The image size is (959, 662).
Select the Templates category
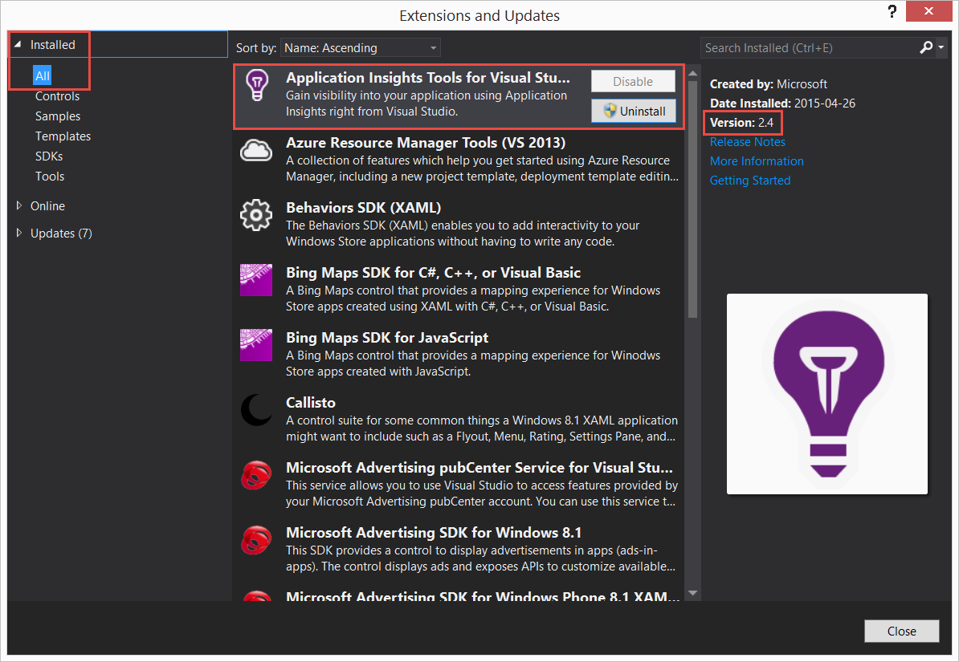[x=63, y=136]
